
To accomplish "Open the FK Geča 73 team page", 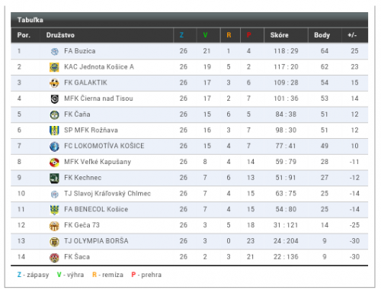I will point(82,225).
